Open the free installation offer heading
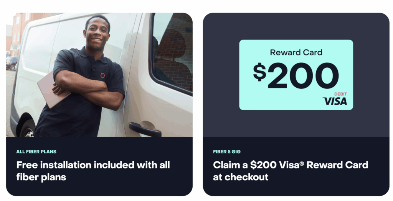The width and height of the screenshot is (393, 201). pyautogui.click(x=93, y=171)
